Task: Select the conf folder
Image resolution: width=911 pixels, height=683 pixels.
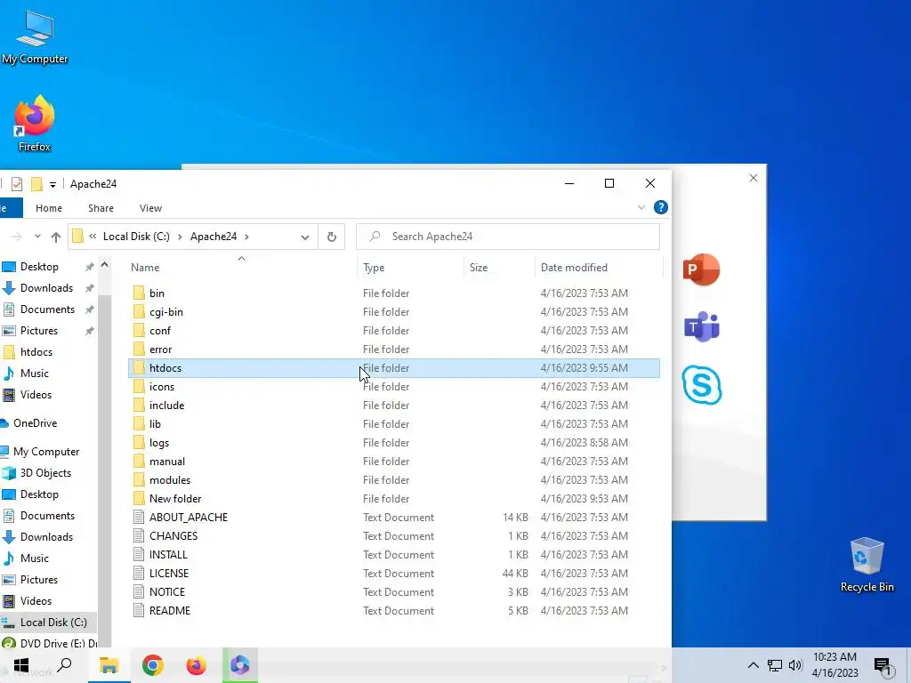Action: click(394, 331)
